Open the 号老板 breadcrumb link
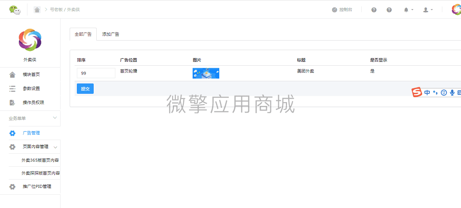This screenshot has width=461, height=208. 56,9
